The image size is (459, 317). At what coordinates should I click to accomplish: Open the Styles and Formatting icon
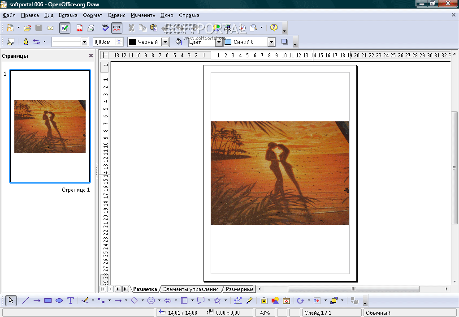click(x=11, y=42)
